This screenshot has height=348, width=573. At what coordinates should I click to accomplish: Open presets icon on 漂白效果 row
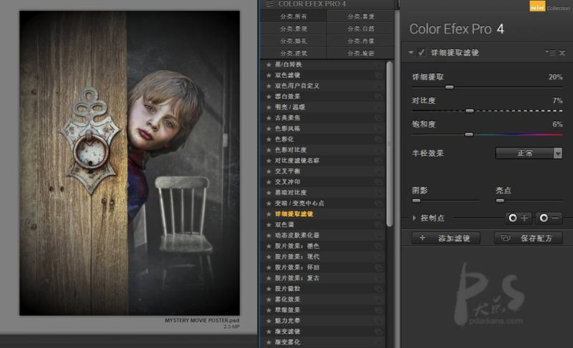pos(379,97)
